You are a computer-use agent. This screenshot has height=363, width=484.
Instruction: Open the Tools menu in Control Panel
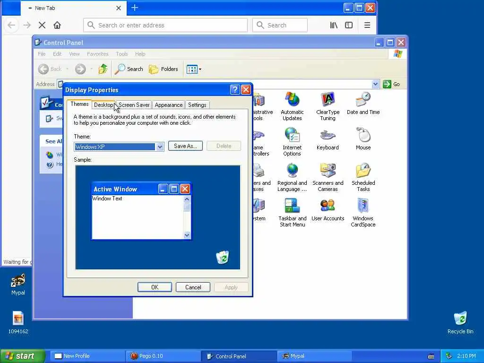[121, 54]
